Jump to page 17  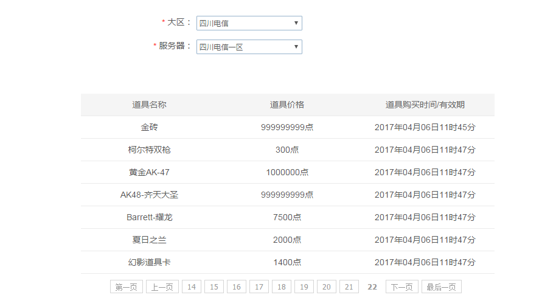259,287
